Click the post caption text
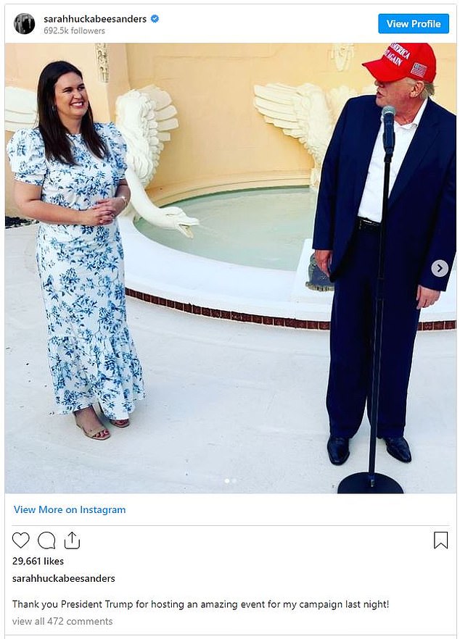The width and height of the screenshot is (460, 639). click(200, 604)
